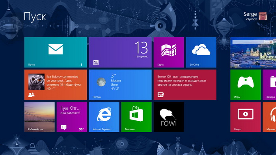This screenshot has width=276, height=155.
Task: Open the Магазин store tile
Action: pyautogui.click(x=136, y=117)
